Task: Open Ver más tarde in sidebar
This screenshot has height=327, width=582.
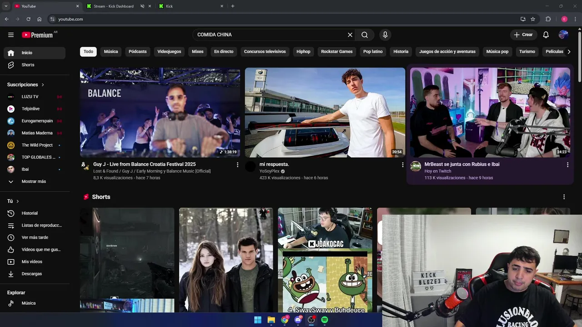Action: click(35, 238)
